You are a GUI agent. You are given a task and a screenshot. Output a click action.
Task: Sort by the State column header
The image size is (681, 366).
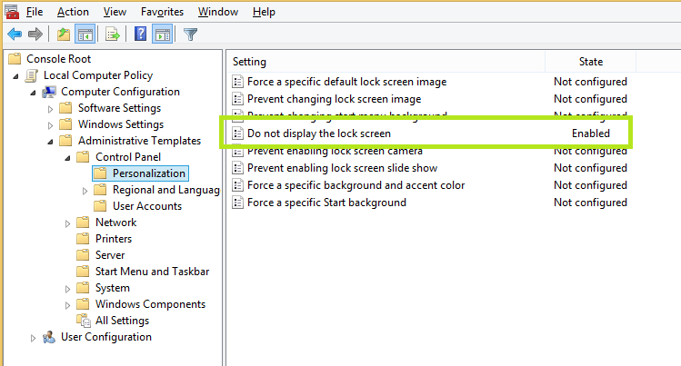click(591, 62)
